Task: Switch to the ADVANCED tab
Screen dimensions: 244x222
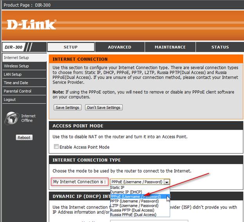Action: tap(120, 47)
